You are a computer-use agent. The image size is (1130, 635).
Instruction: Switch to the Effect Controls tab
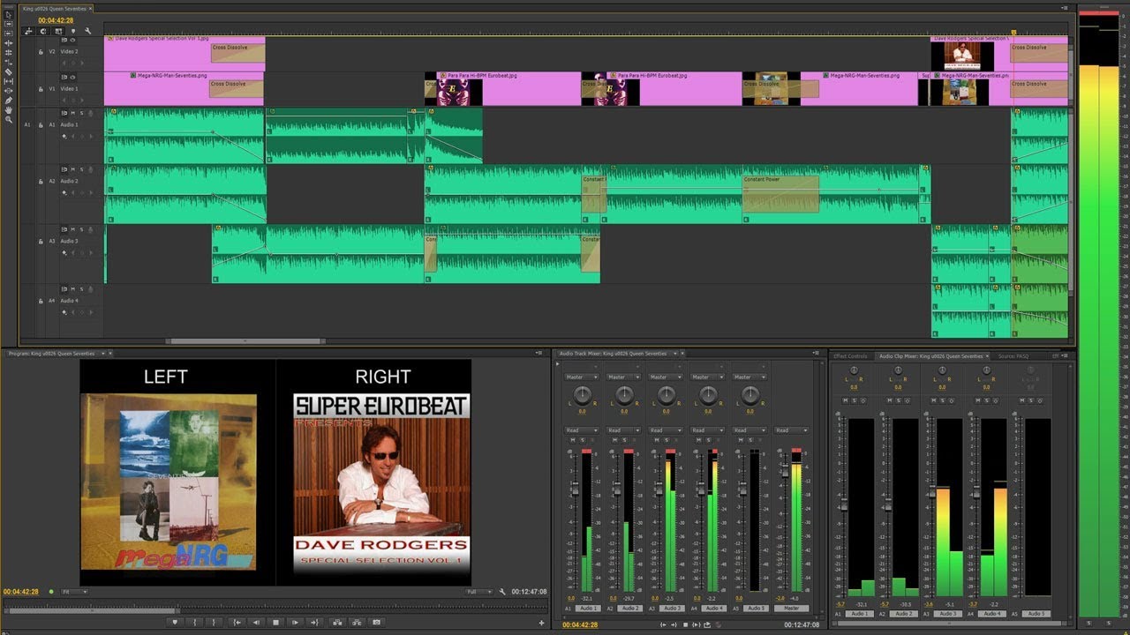pos(851,356)
